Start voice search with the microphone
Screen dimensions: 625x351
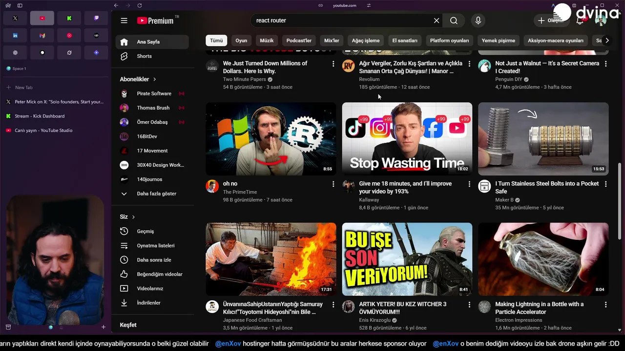click(x=478, y=20)
